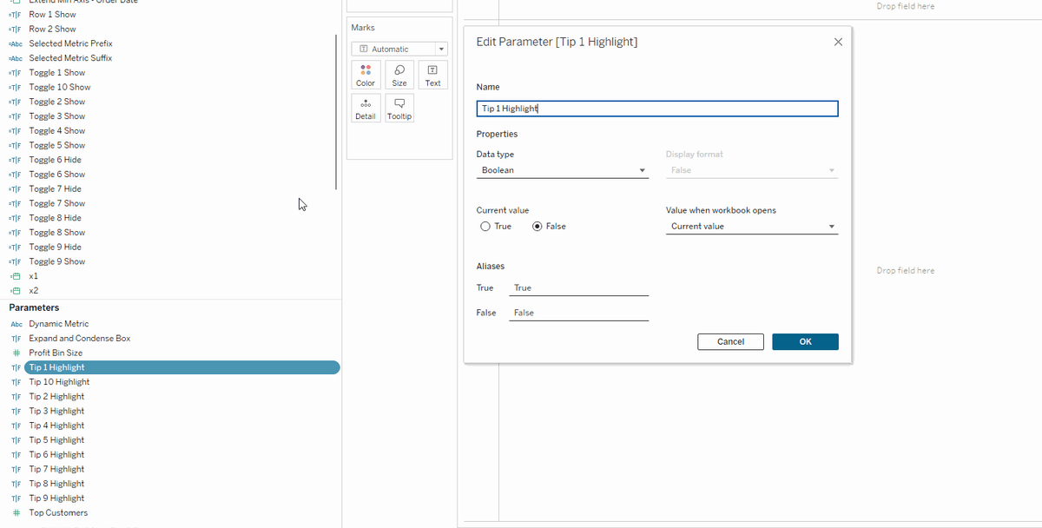Screen dimensions: 1042x528
Task: Select the Toggle 4 Show field
Action: [57, 131]
